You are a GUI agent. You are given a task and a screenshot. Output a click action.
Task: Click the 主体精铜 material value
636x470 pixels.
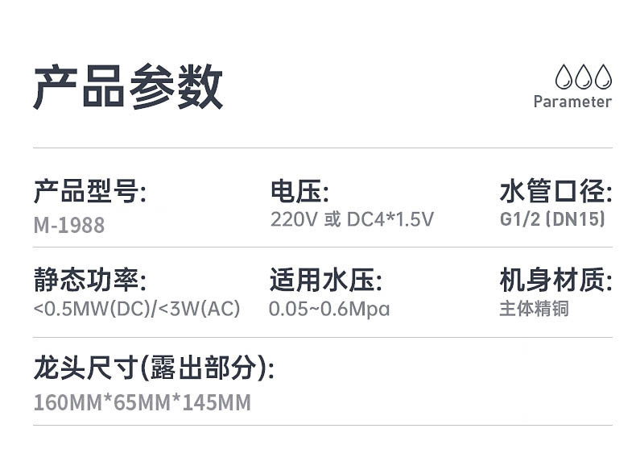tap(534, 309)
